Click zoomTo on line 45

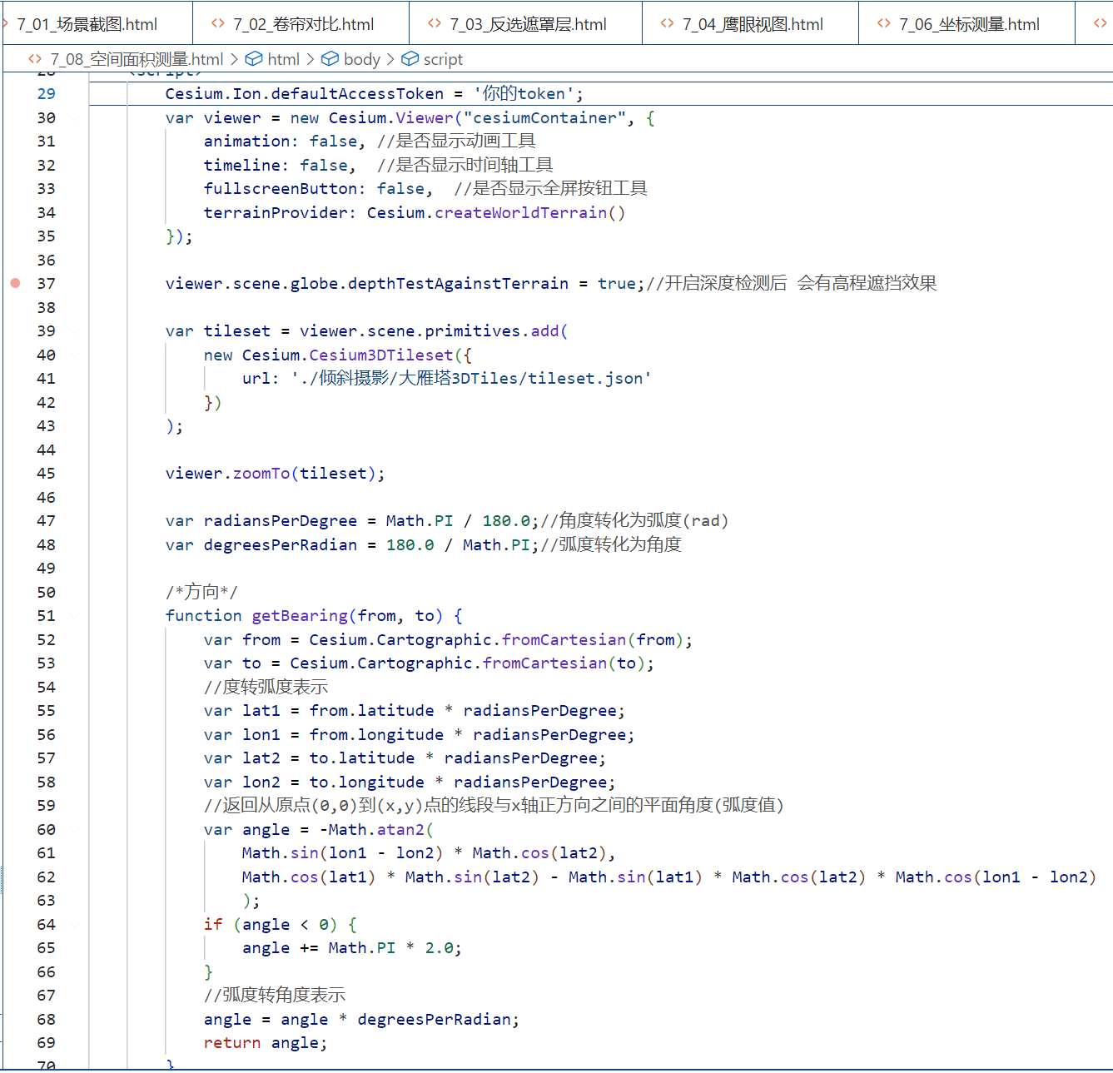point(261,474)
